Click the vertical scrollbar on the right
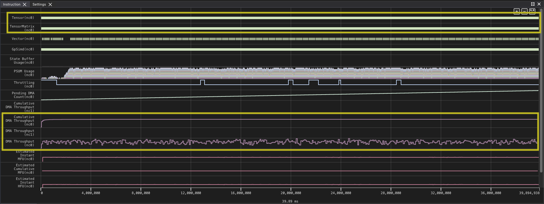 point(541,93)
